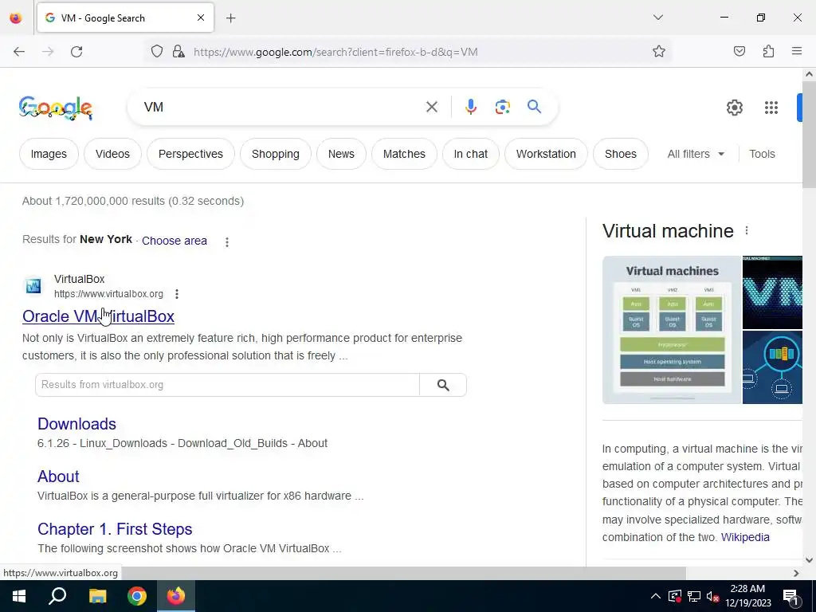
Task: Open a new browser tab
Action: (231, 18)
